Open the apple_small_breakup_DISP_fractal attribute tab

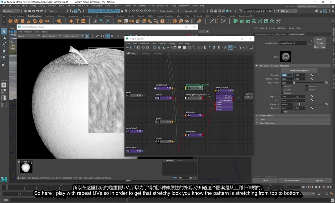[270, 34]
